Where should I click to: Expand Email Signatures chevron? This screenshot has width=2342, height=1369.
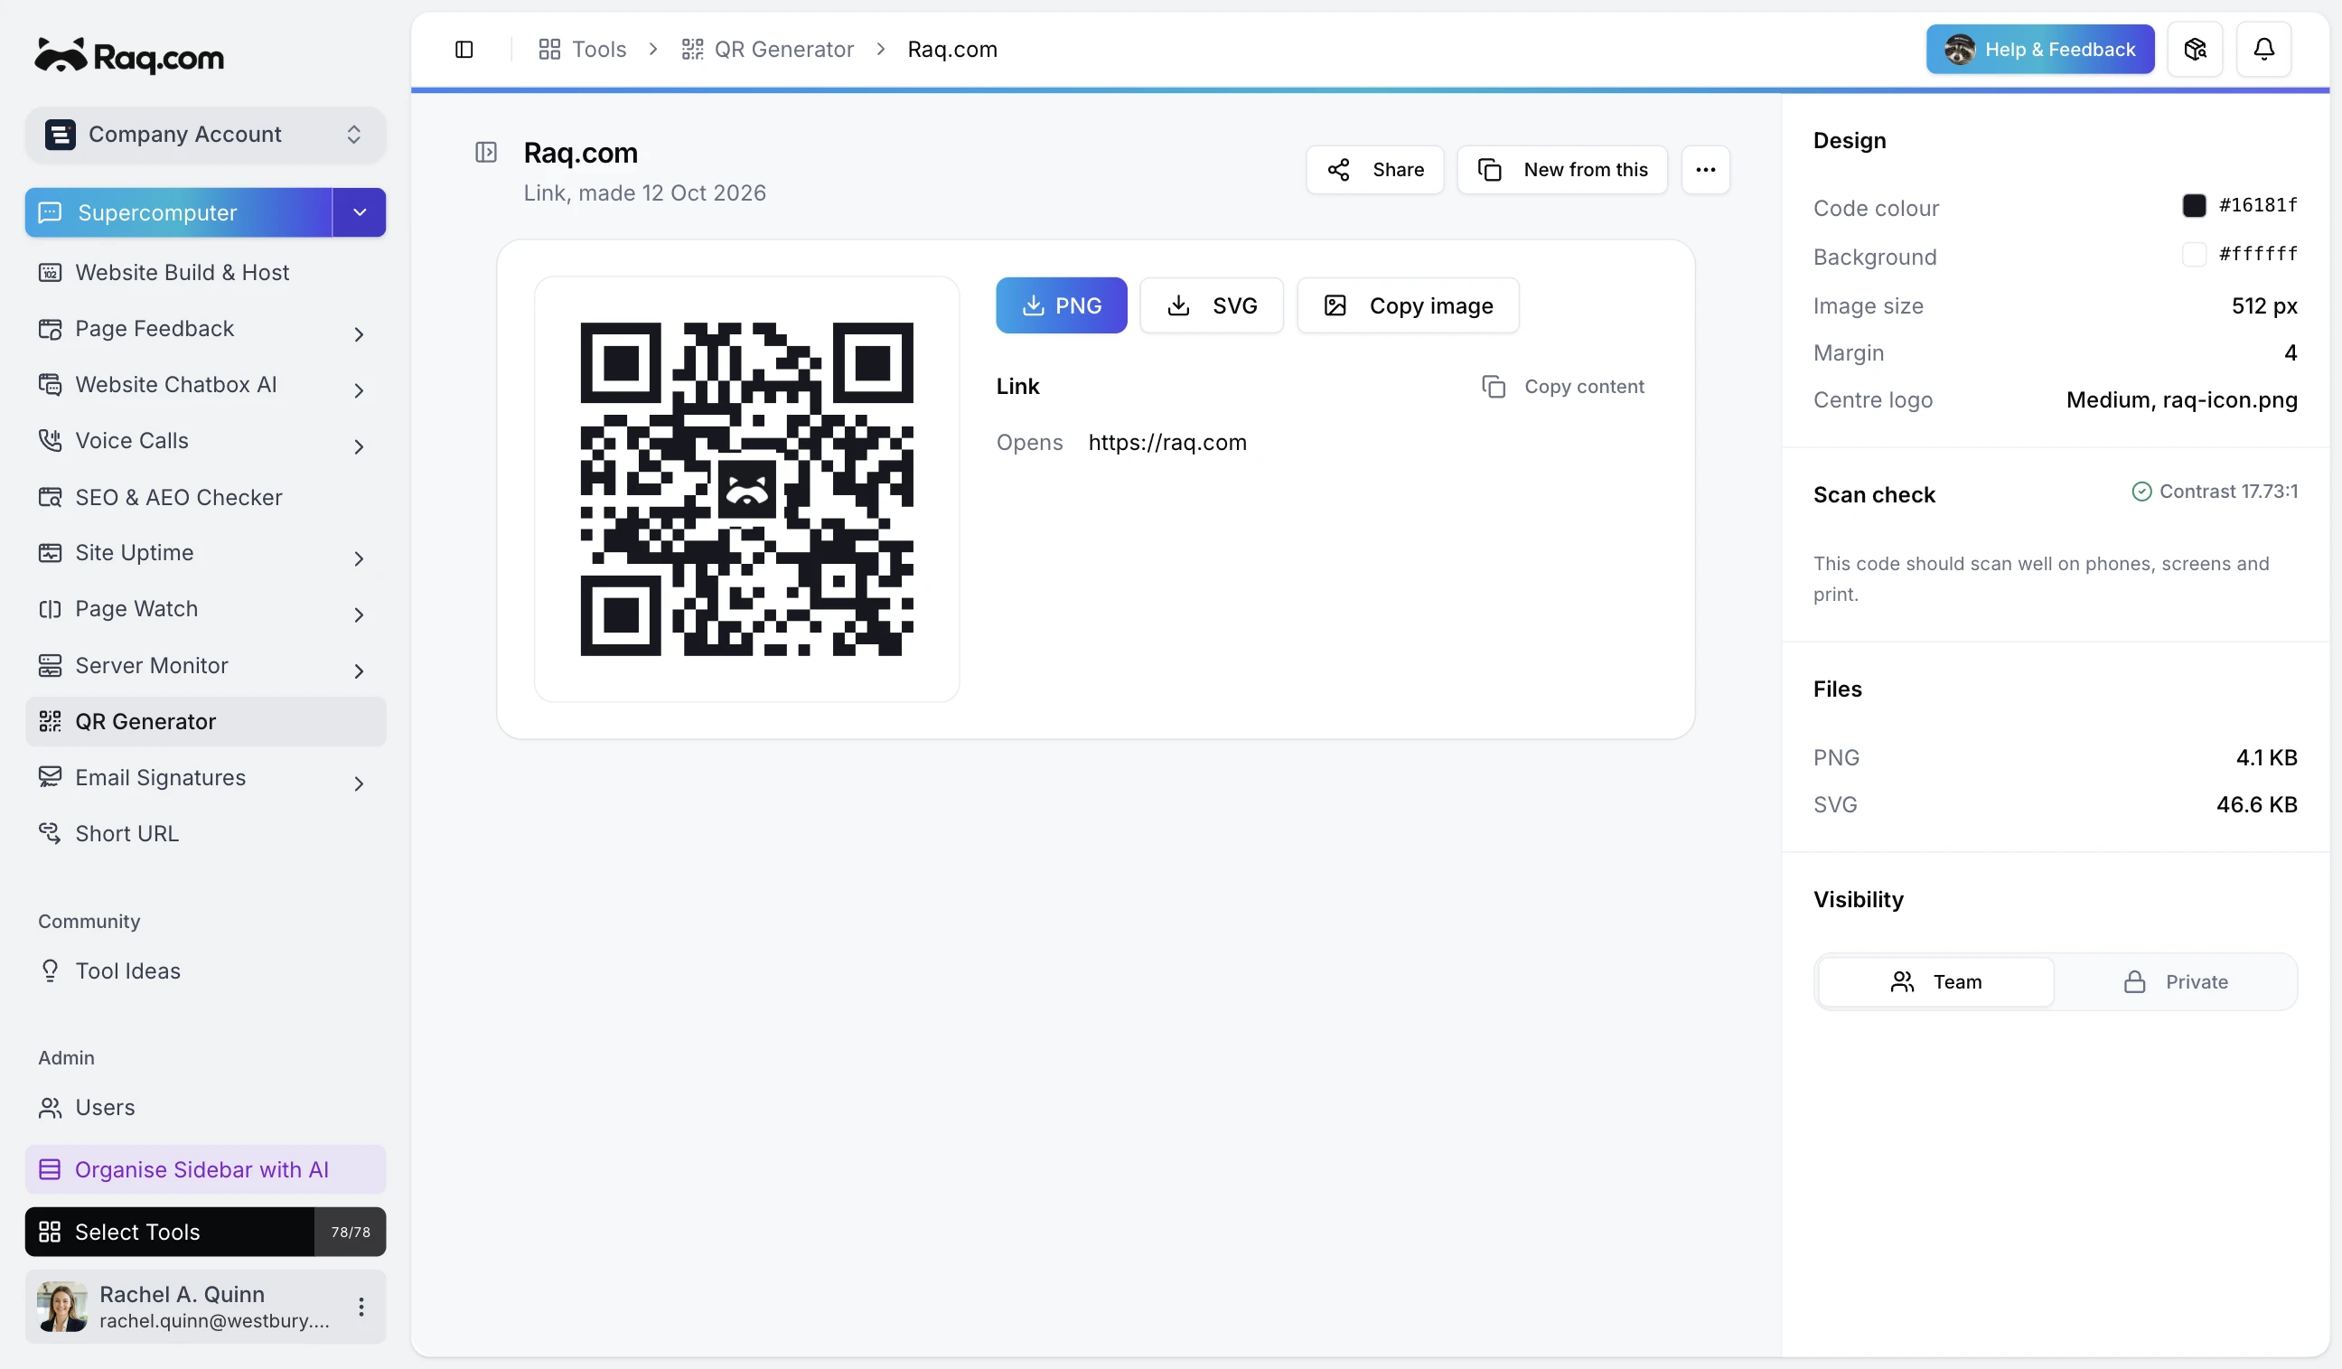[359, 783]
